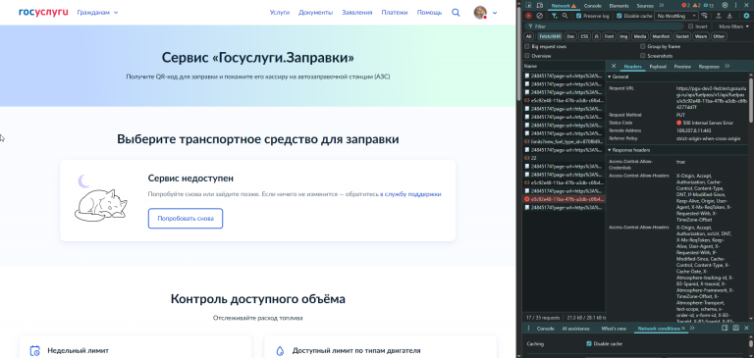Select the All request type filter

pos(529,36)
